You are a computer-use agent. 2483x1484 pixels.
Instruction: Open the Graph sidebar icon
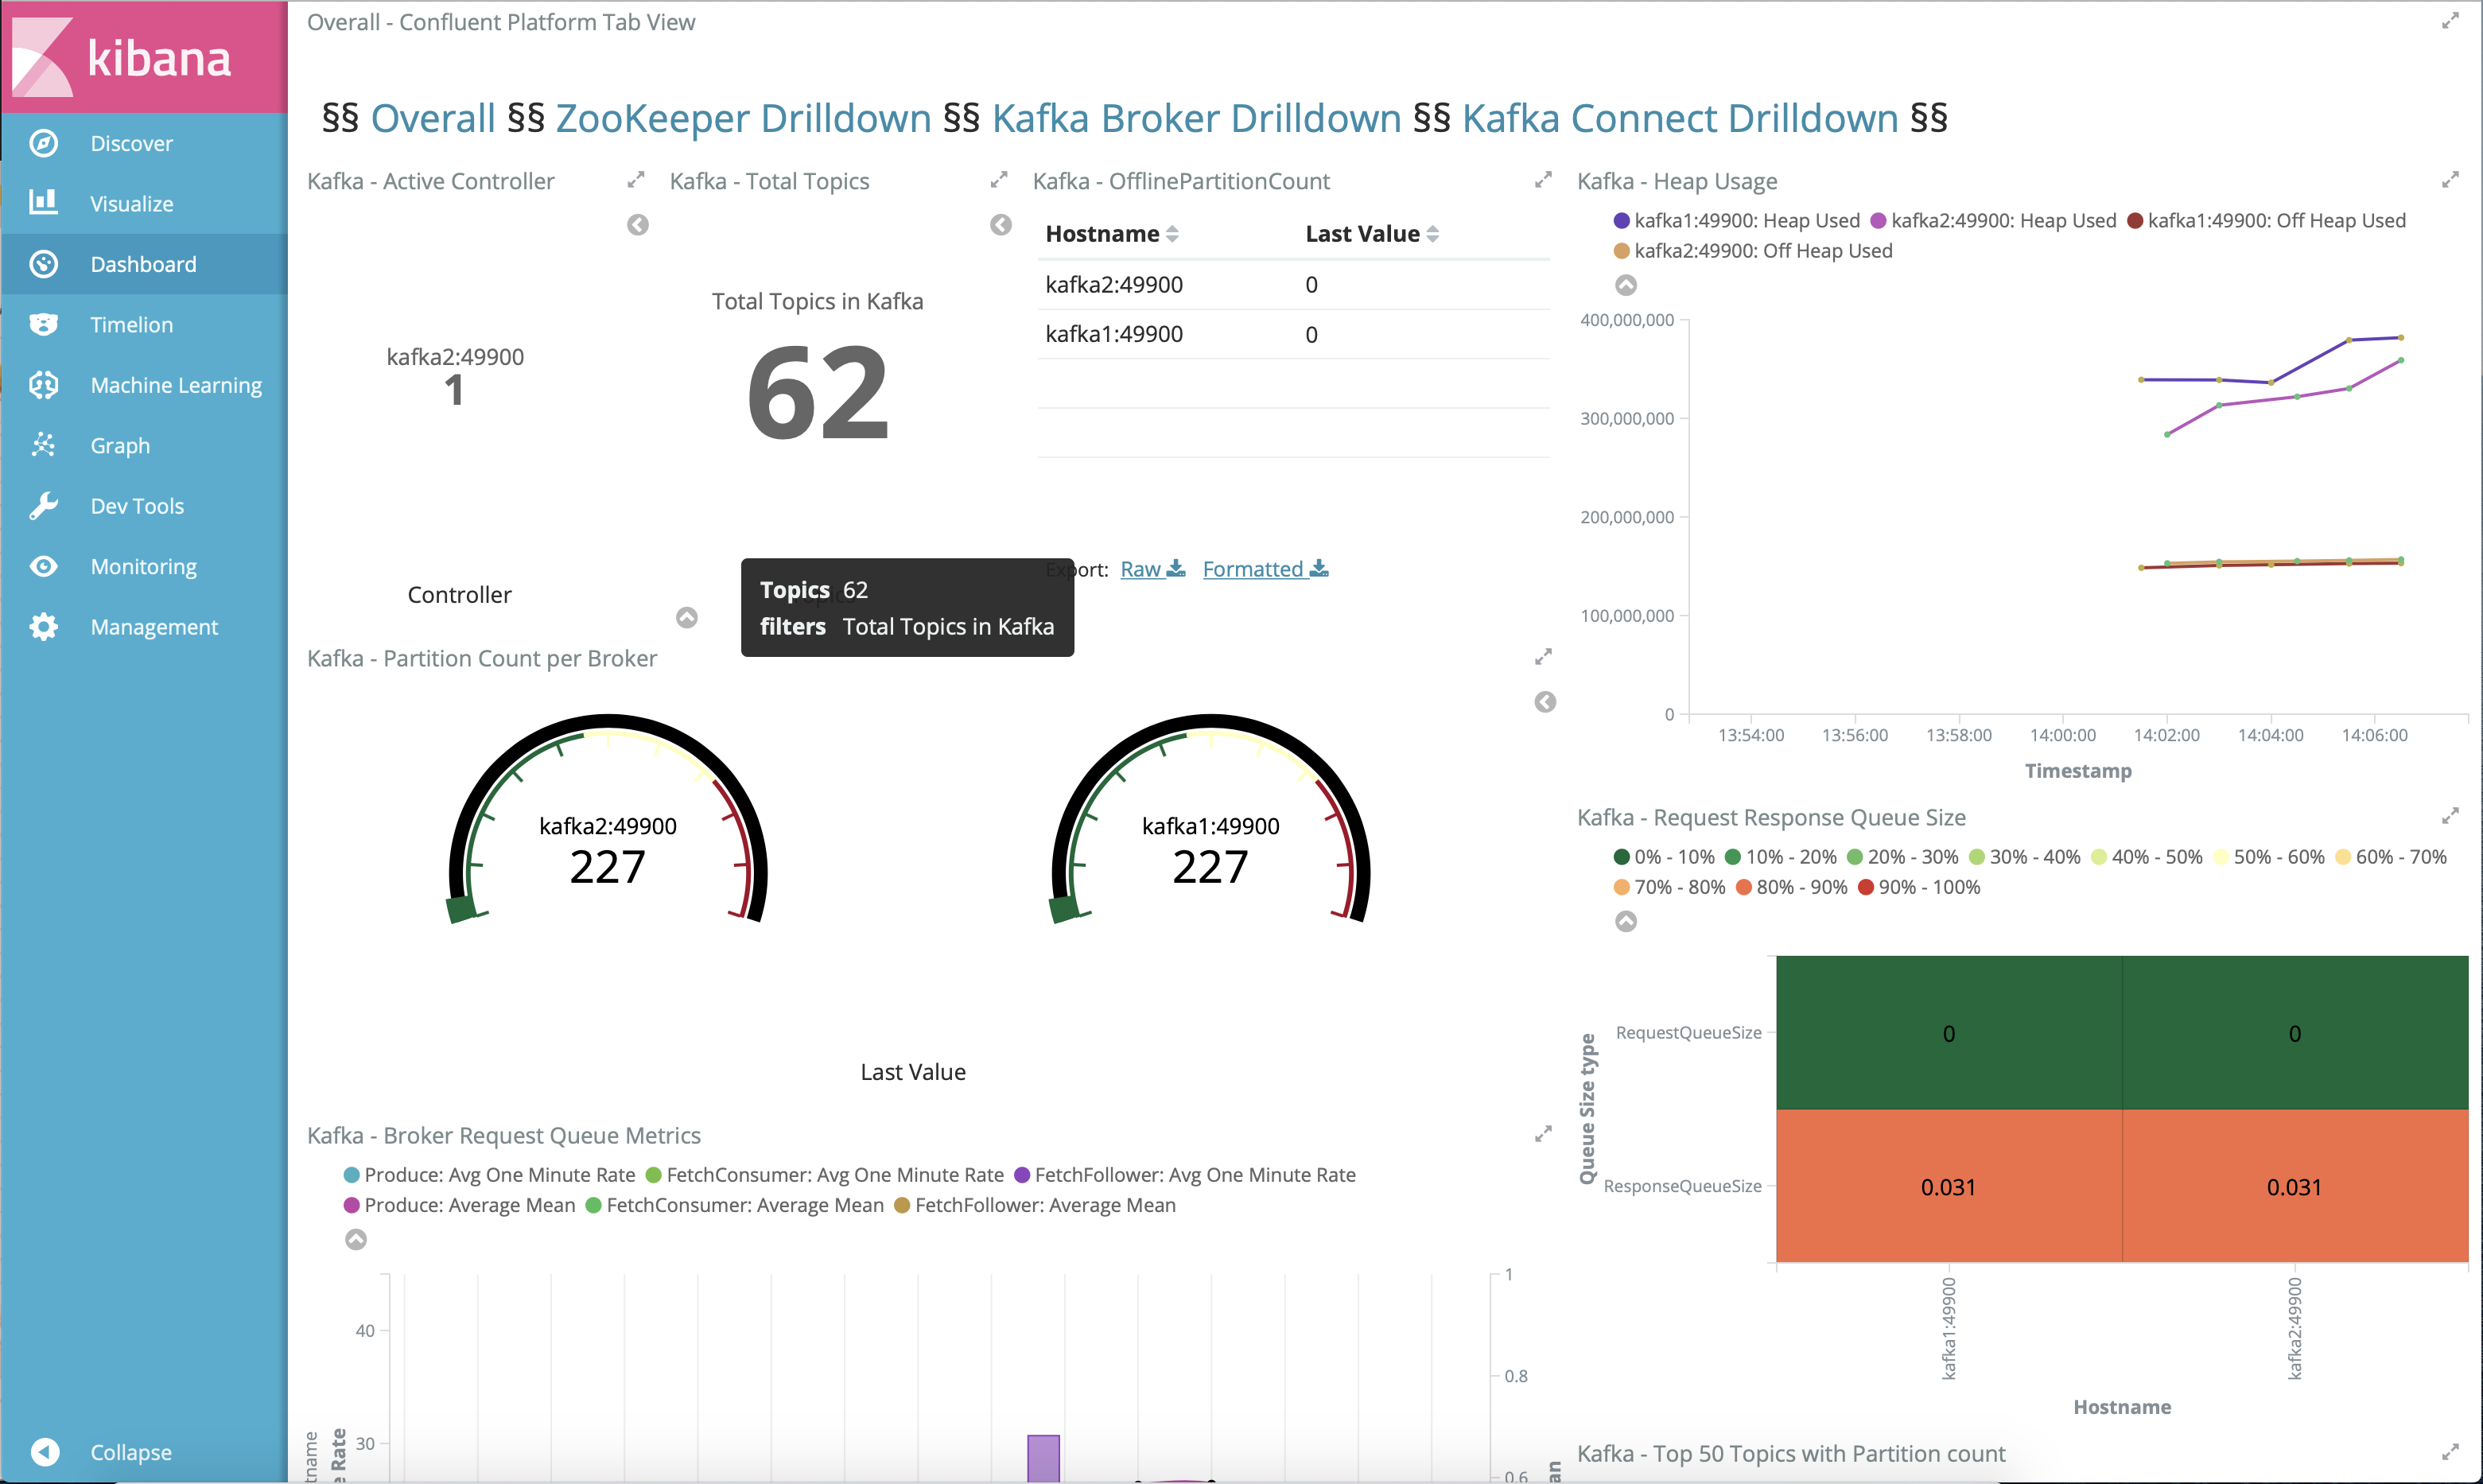pos(43,445)
